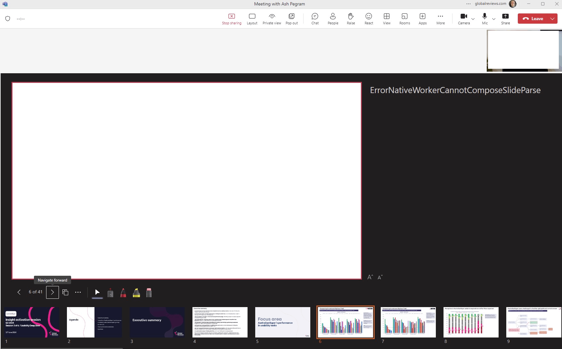This screenshot has height=349, width=562.
Task: Expand the Mic options arrow
Action: (x=494, y=19)
